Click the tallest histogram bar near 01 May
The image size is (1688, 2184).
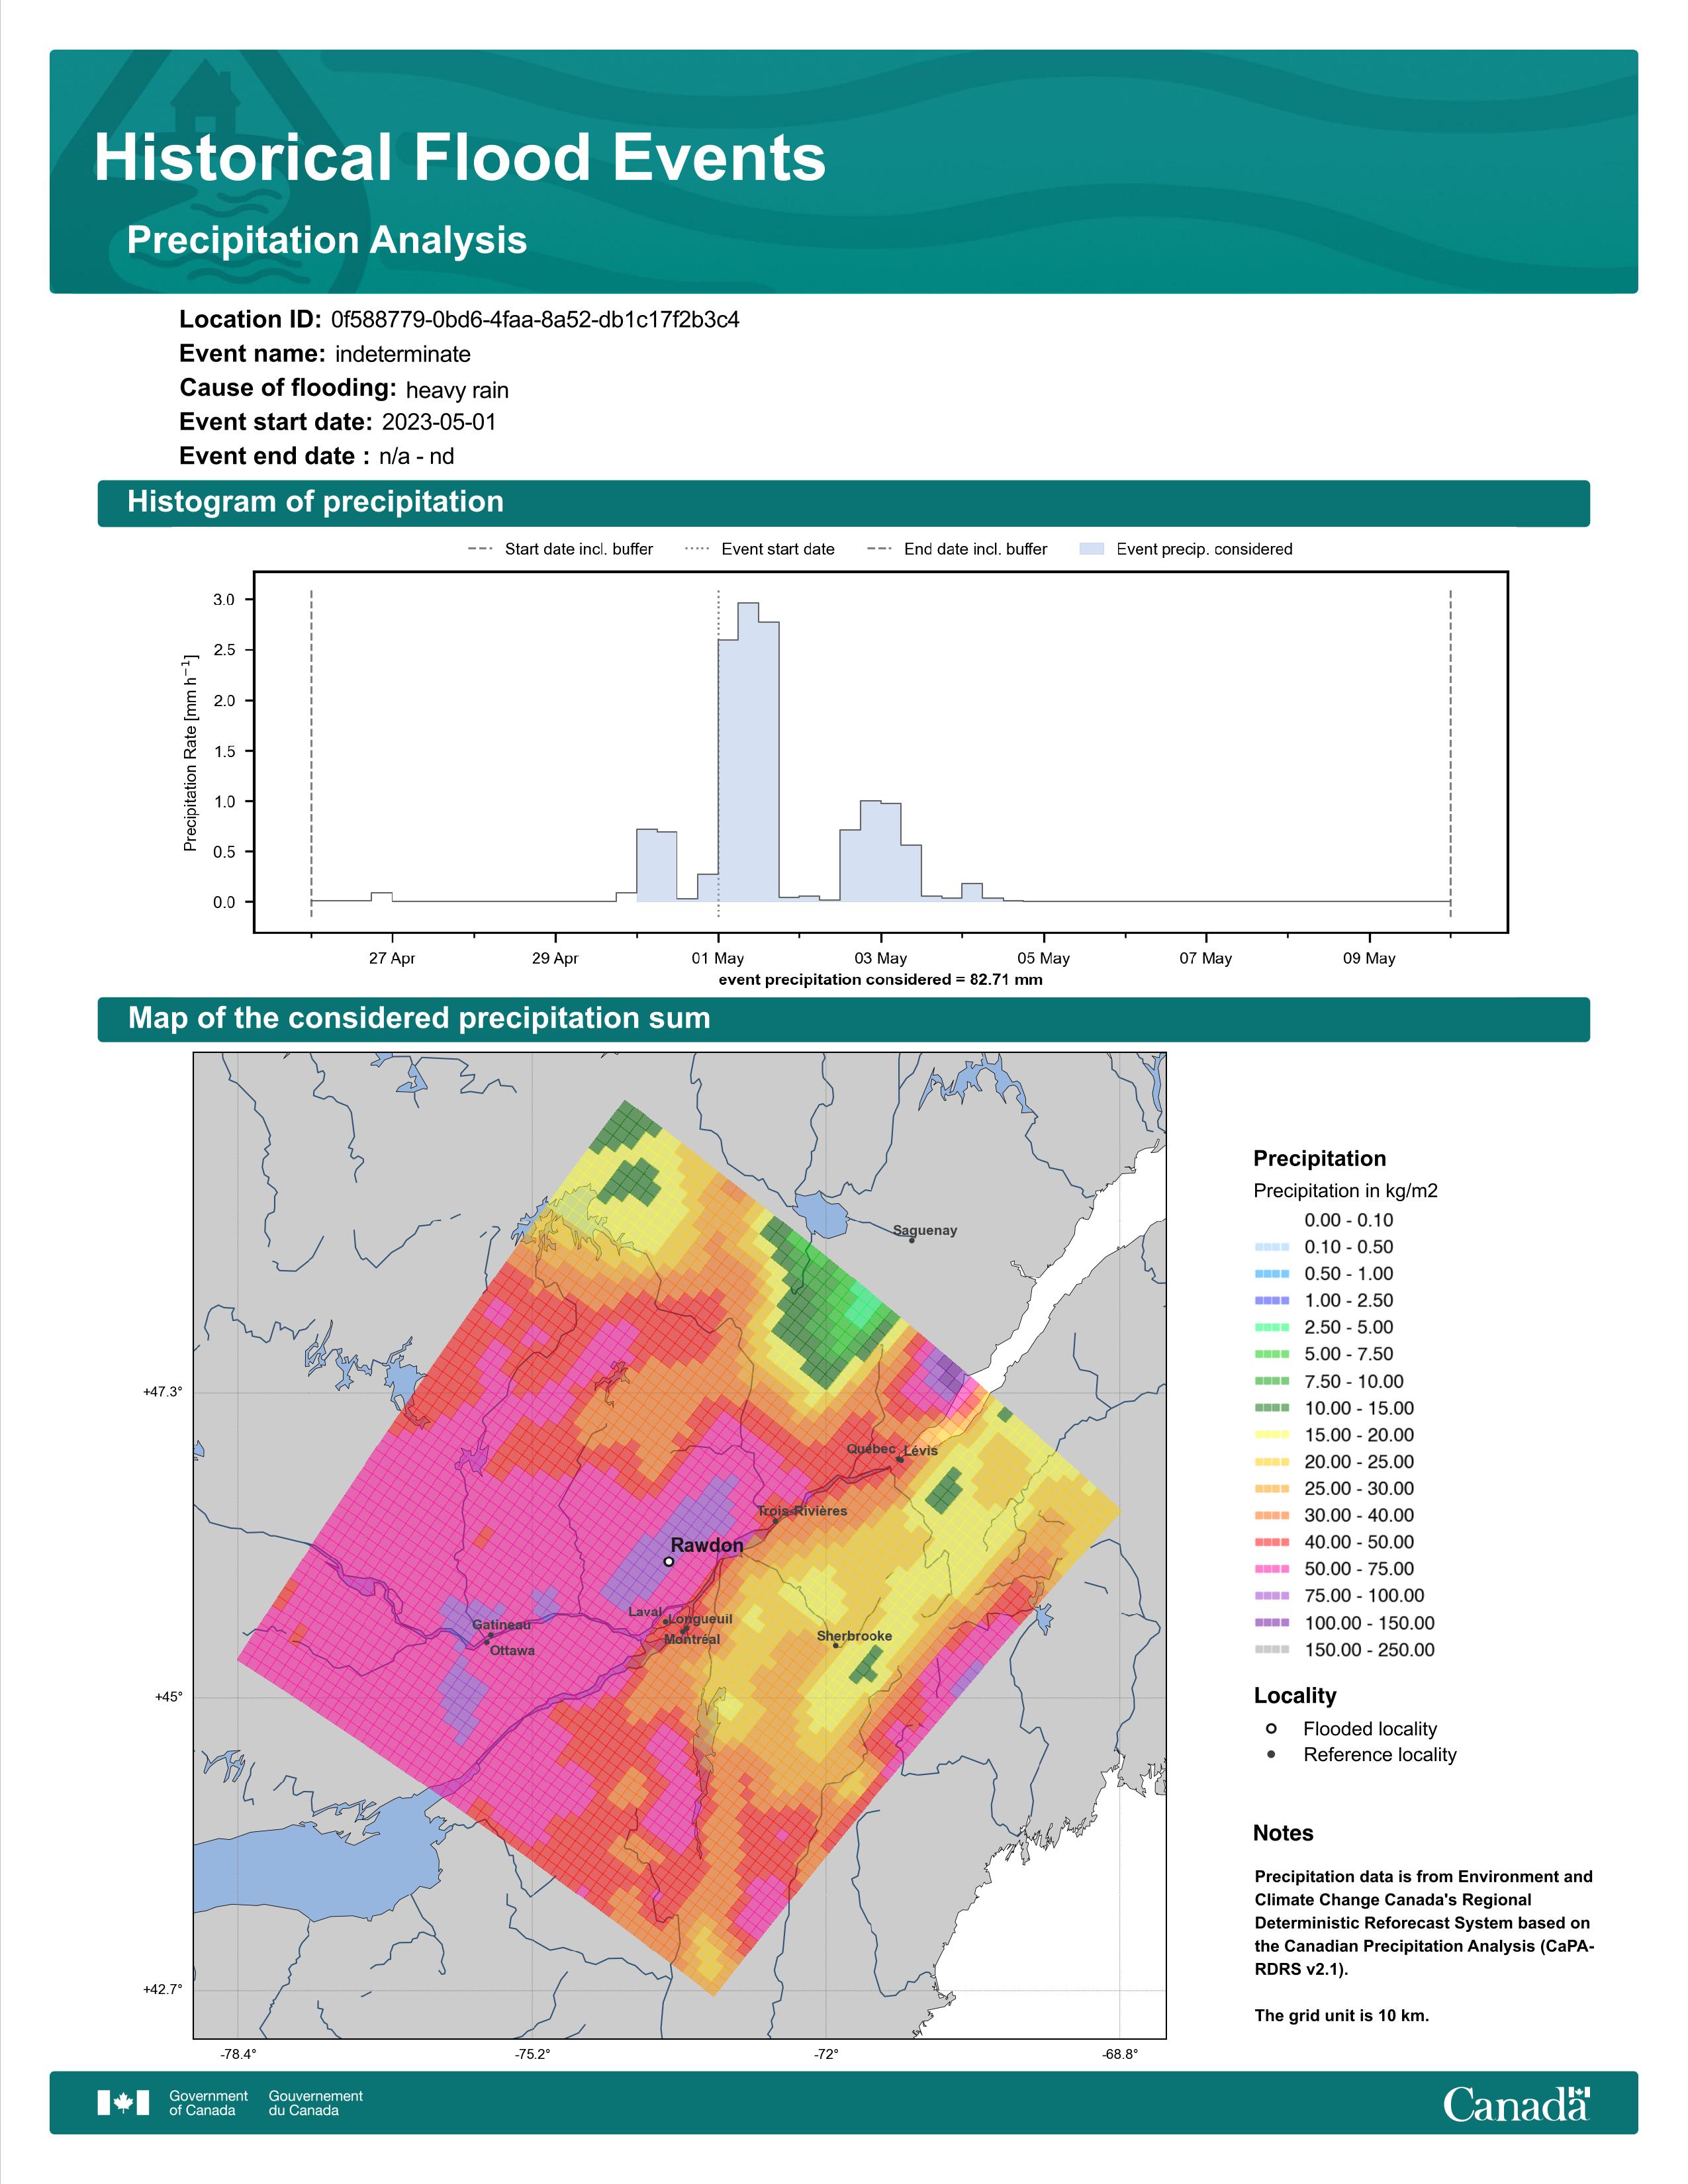(748, 752)
